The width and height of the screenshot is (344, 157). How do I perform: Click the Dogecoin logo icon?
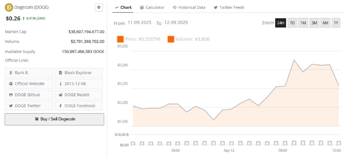(x=9, y=7)
